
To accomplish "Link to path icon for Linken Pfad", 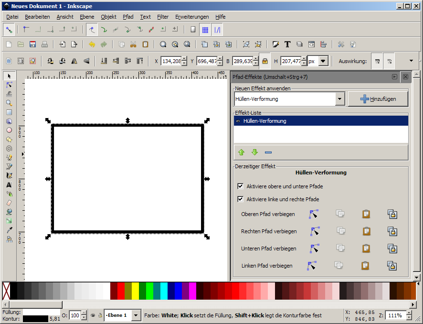I will click(x=392, y=266).
